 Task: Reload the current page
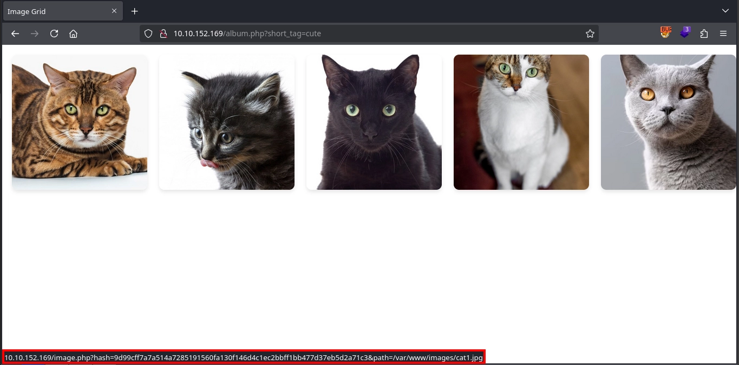pos(54,34)
